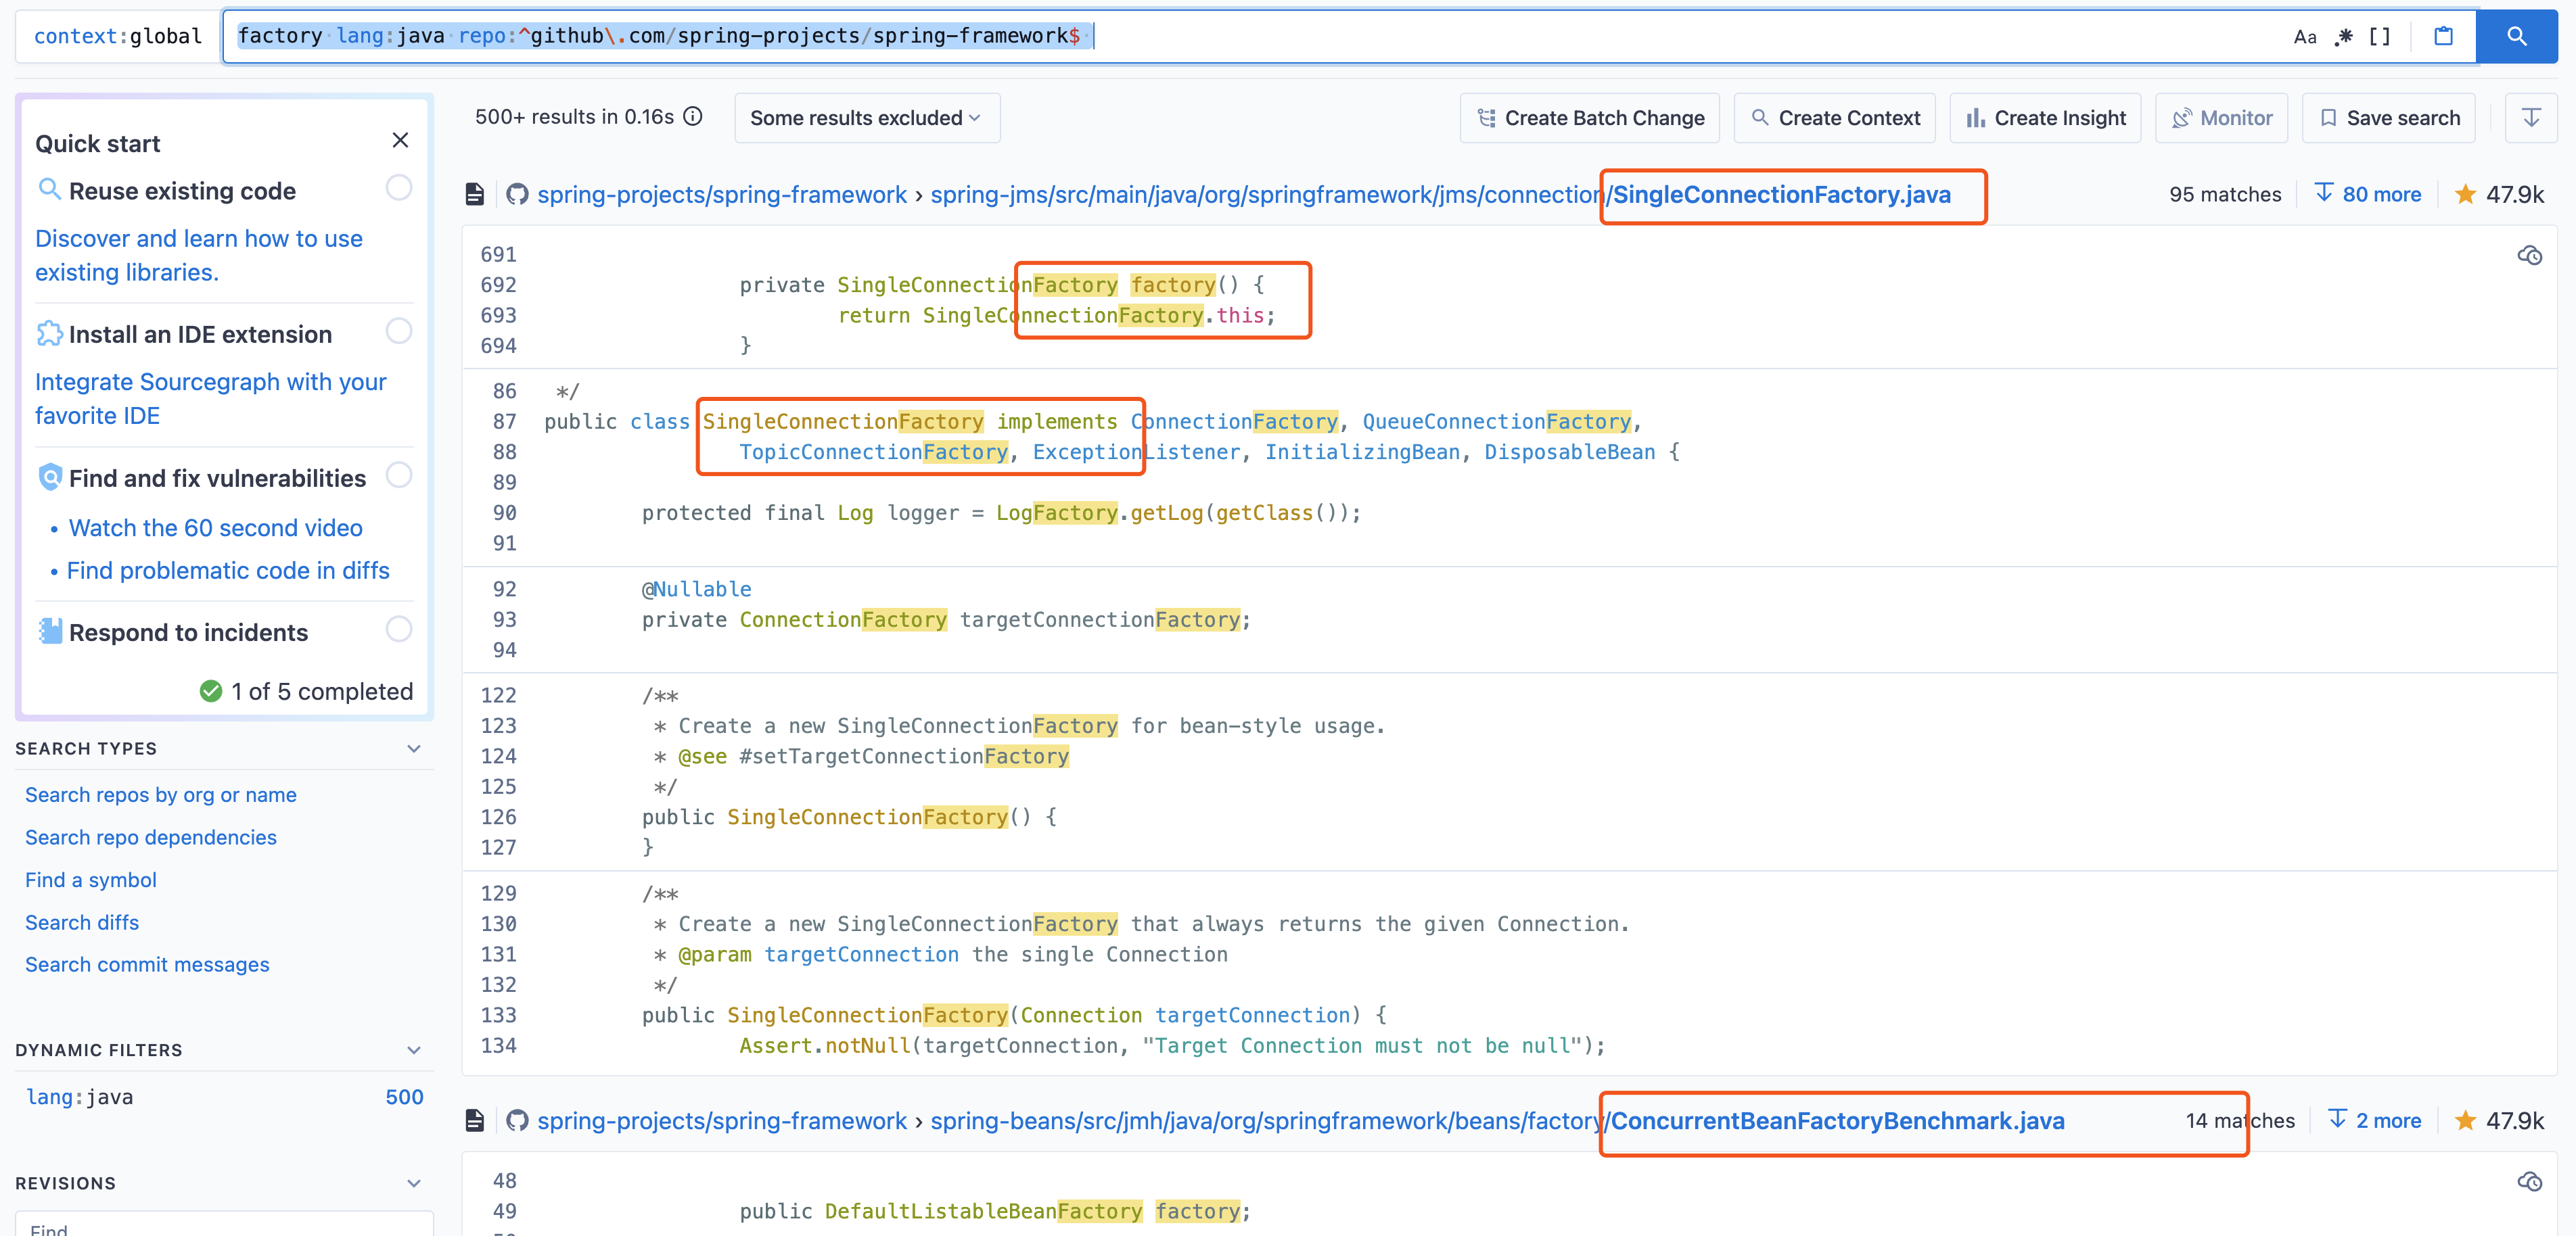This screenshot has height=1236, width=2576.
Task: Click line 90 LogFactory.getLog code
Action: coord(1001,513)
